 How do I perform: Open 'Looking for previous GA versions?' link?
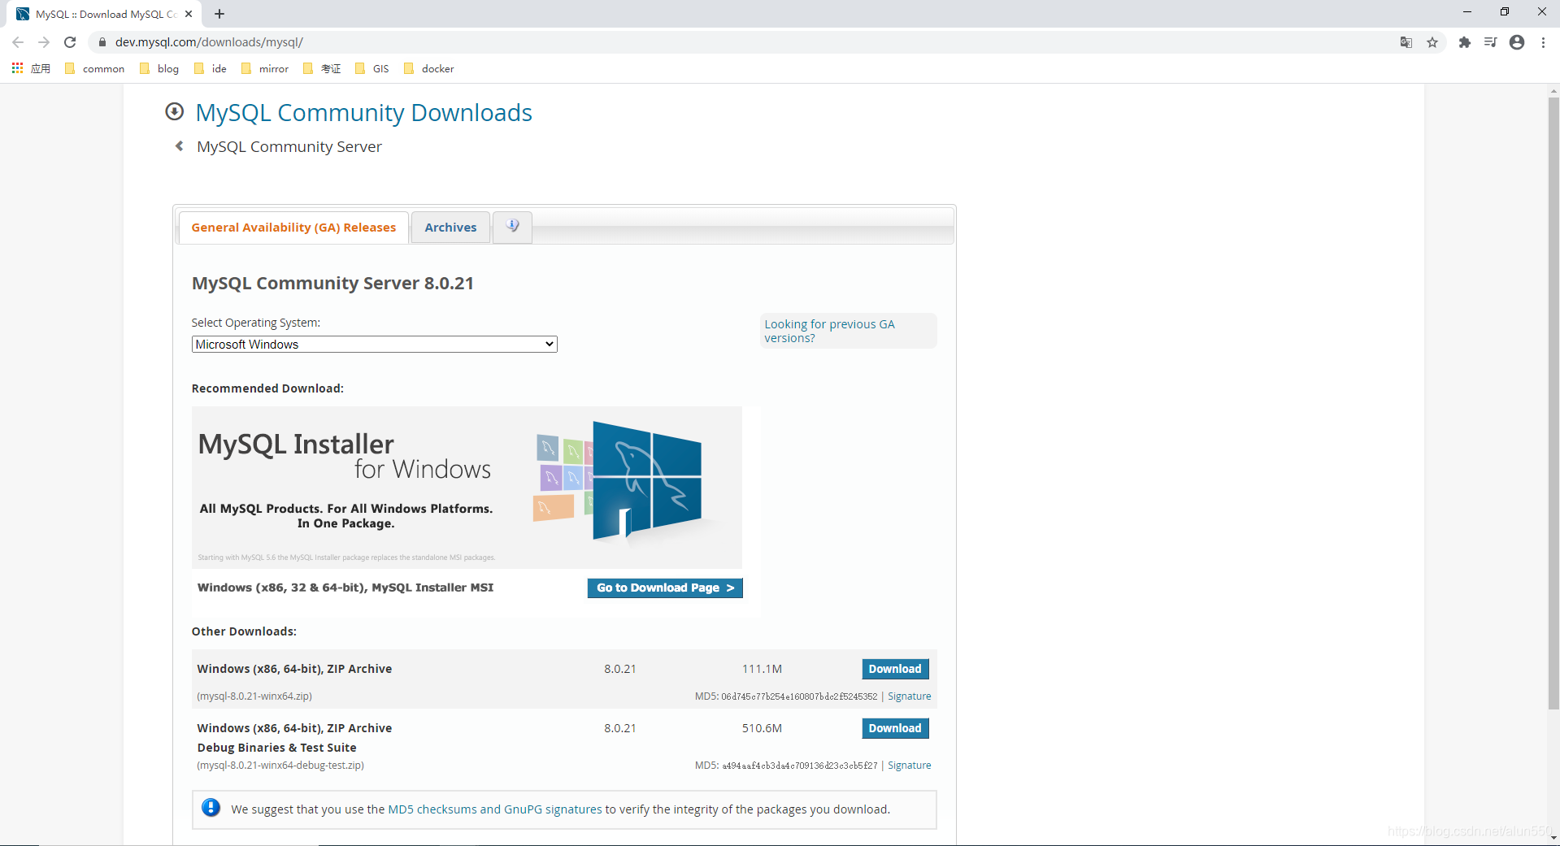pyautogui.click(x=829, y=331)
